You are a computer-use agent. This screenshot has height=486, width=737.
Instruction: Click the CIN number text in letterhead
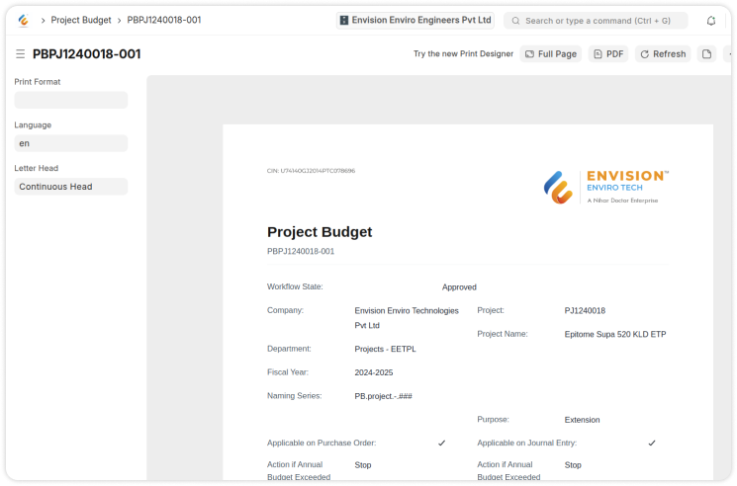[312, 171]
